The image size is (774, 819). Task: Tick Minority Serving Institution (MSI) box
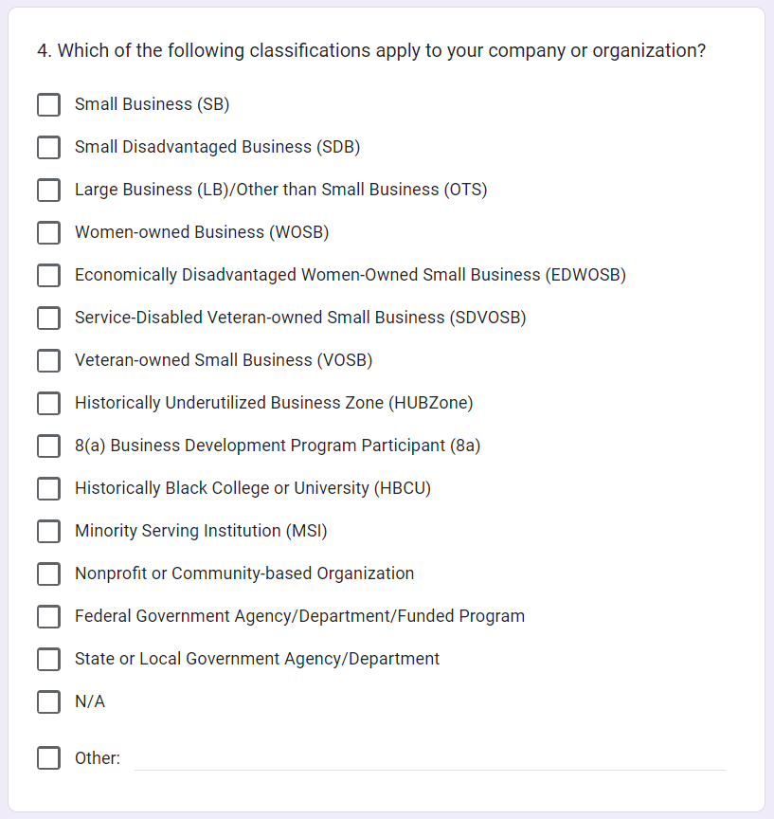[x=48, y=531]
